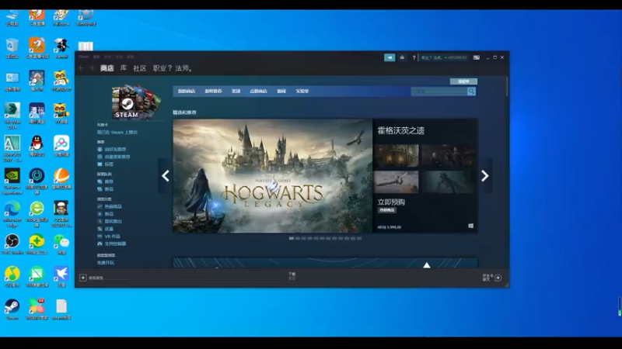622x349 pixels.
Task: Open 新鲜推荐 store navigation menu
Action: point(213,92)
